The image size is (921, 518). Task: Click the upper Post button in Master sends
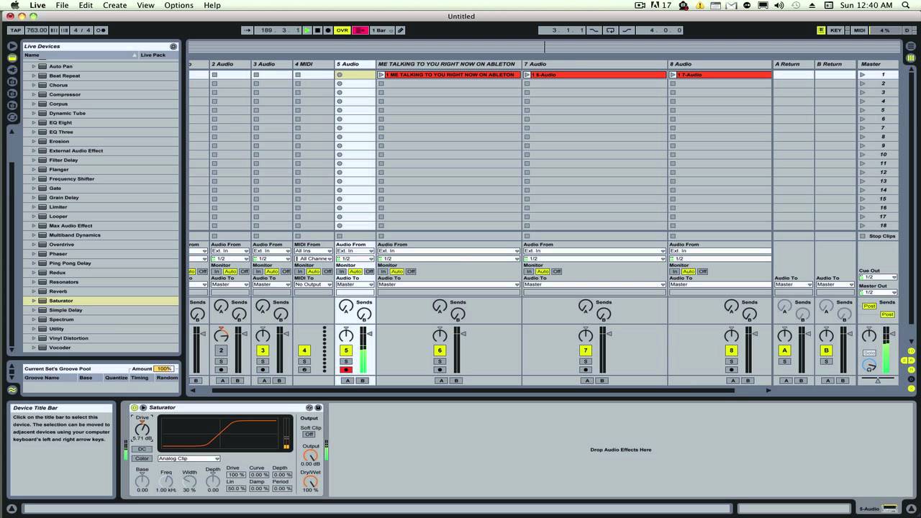click(x=869, y=306)
